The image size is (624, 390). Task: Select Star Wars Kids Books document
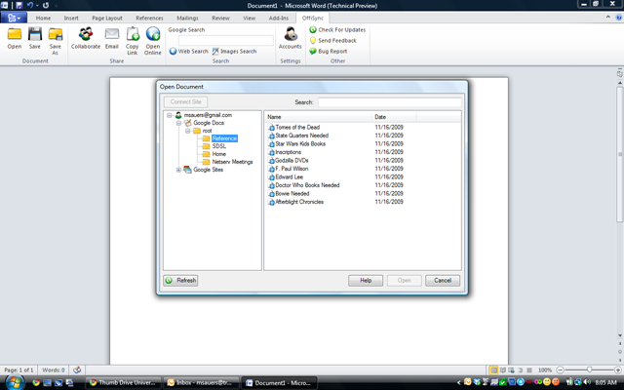click(300, 144)
